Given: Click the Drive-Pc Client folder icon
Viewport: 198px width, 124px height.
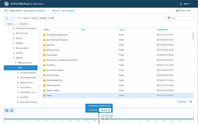Looking at the screenshot, I should click(44, 75).
